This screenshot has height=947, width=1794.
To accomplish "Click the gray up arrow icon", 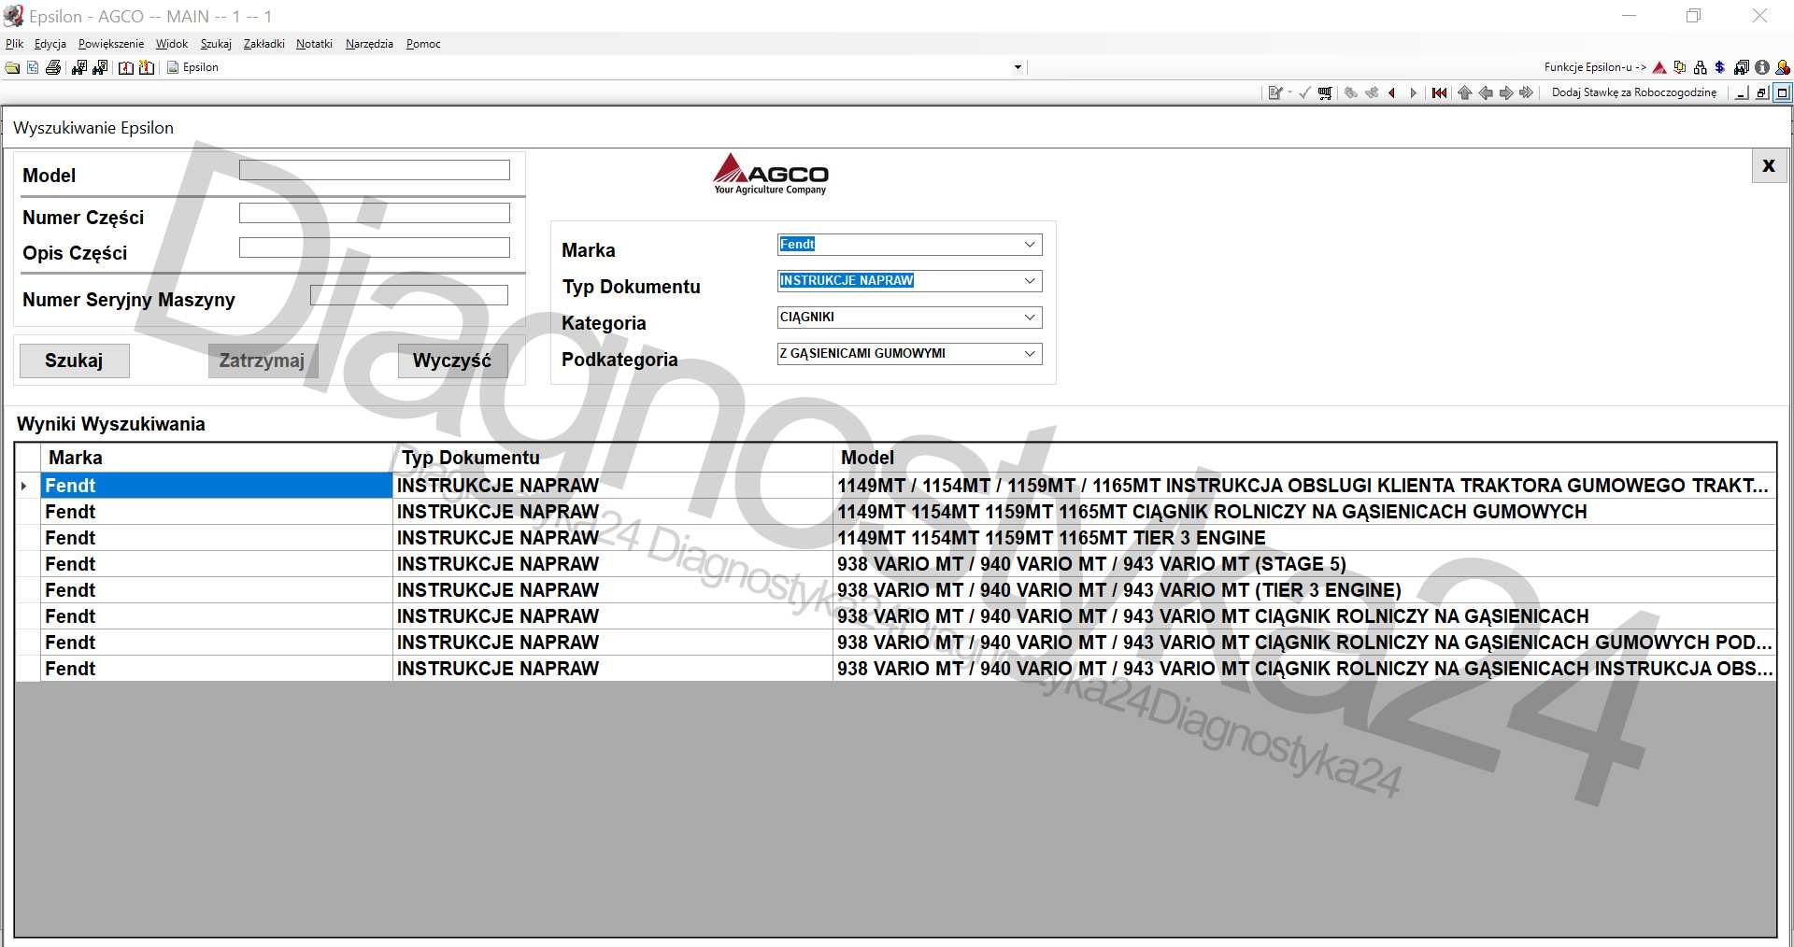I will coord(1465,92).
